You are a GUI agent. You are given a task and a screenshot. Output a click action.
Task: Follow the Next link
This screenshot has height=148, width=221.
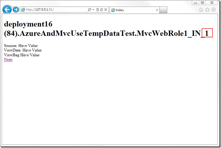(x=8, y=60)
